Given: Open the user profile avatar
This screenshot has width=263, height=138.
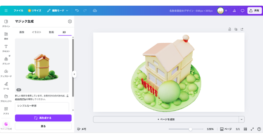Looking at the screenshot, I should [x=220, y=11].
